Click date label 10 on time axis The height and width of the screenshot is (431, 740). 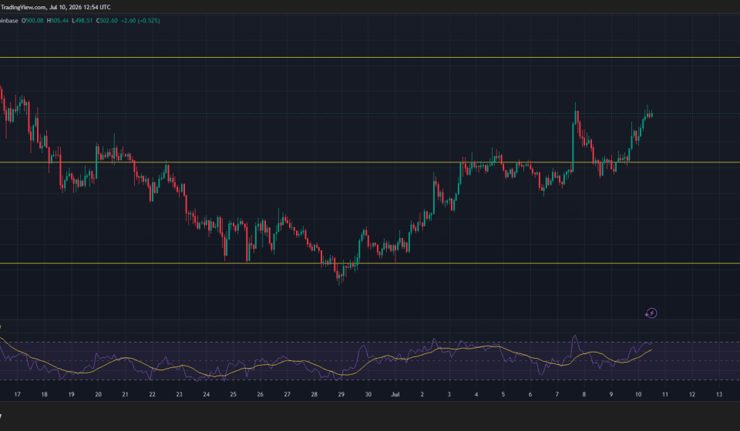click(x=638, y=395)
